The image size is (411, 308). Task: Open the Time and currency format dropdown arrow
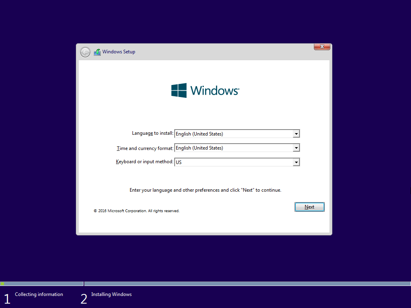tap(296, 148)
